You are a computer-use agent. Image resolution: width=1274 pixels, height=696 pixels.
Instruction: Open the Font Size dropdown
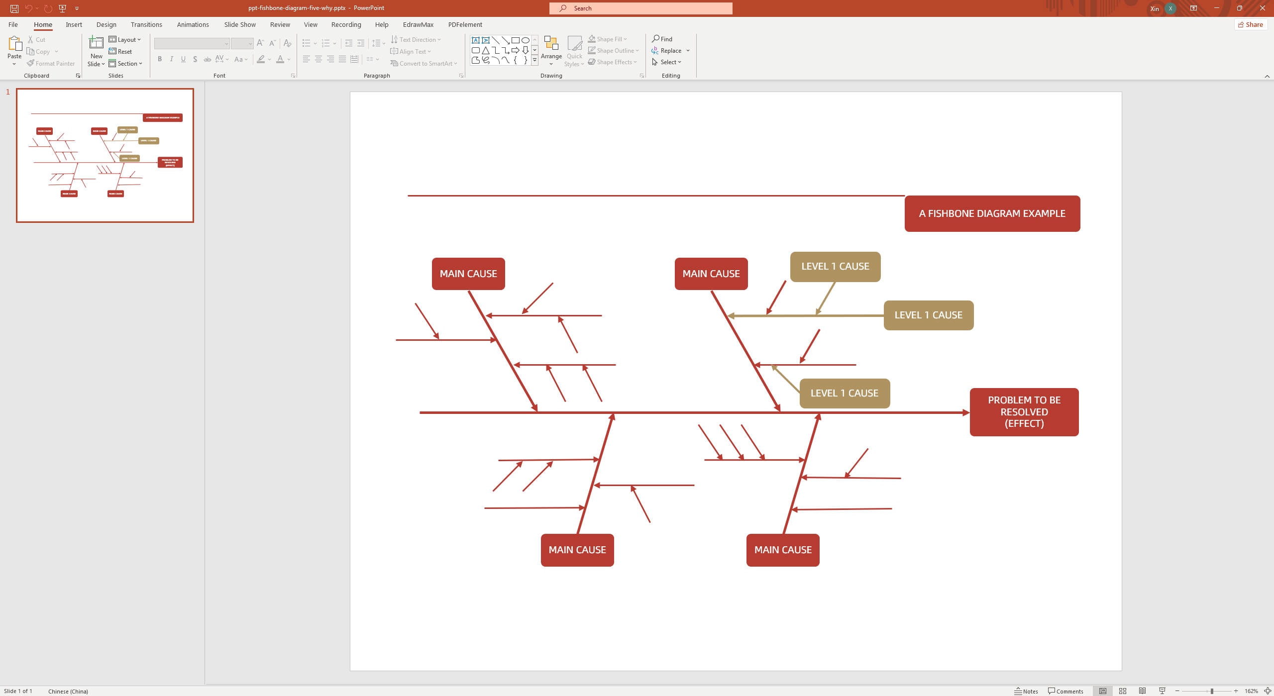point(249,44)
